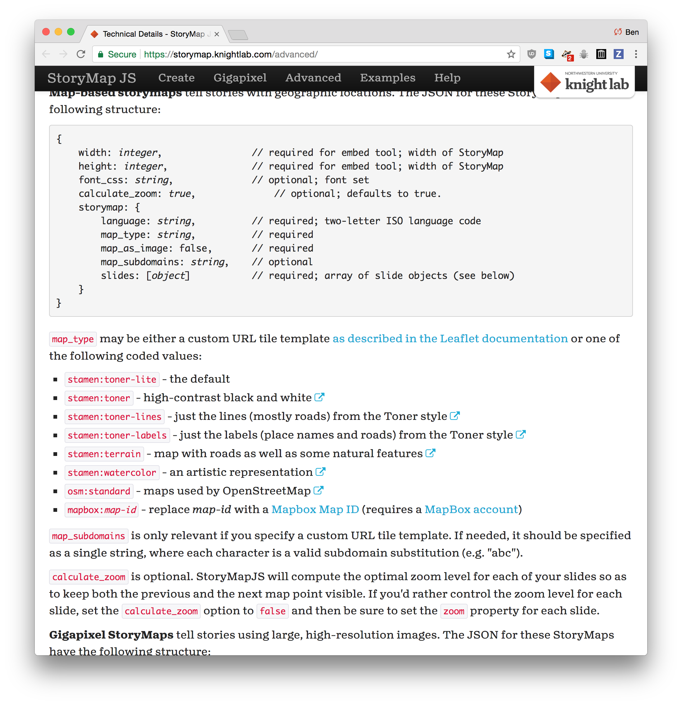Image resolution: width=682 pixels, height=705 pixels.
Task: Click the 'height: integer,' code line
Action: click(x=123, y=166)
